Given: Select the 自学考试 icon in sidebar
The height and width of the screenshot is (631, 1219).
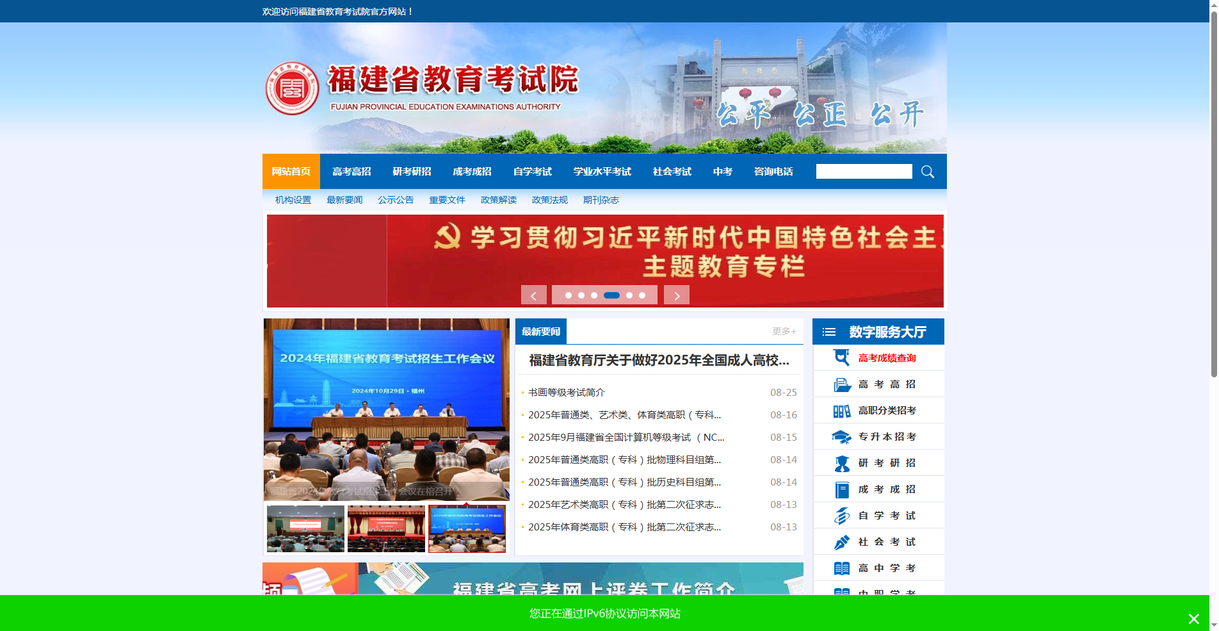Looking at the screenshot, I should point(841,515).
